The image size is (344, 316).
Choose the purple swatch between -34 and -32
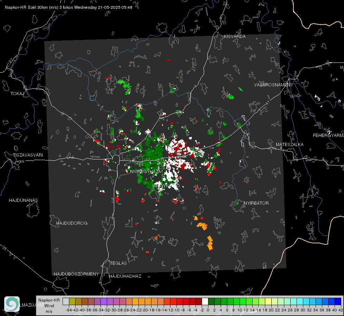coord(104,301)
